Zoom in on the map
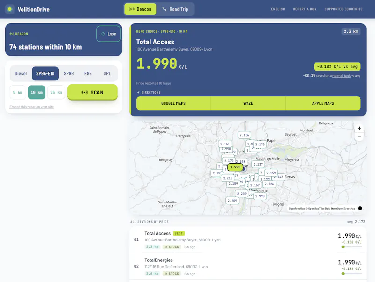 pyautogui.click(x=359, y=128)
